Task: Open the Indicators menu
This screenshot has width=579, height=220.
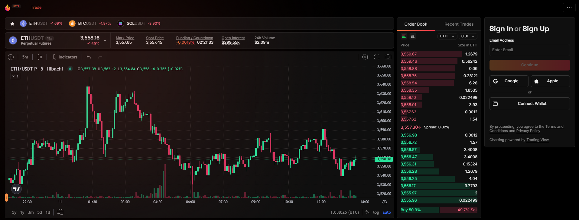Action: [64, 57]
